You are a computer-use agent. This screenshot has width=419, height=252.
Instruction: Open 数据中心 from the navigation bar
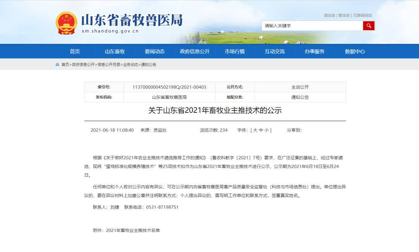[355, 52]
